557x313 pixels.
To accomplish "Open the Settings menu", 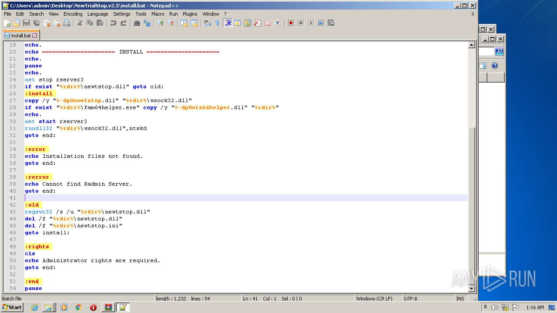I will coord(121,14).
